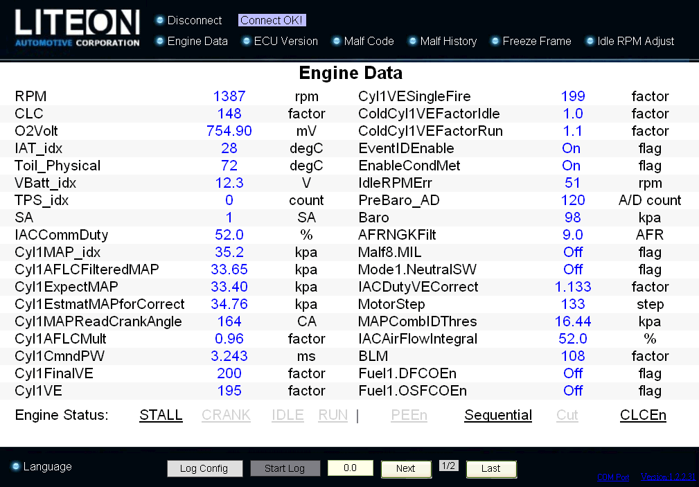This screenshot has width=699, height=487.
Task: Click the 0.0 value field
Action: pos(350,468)
